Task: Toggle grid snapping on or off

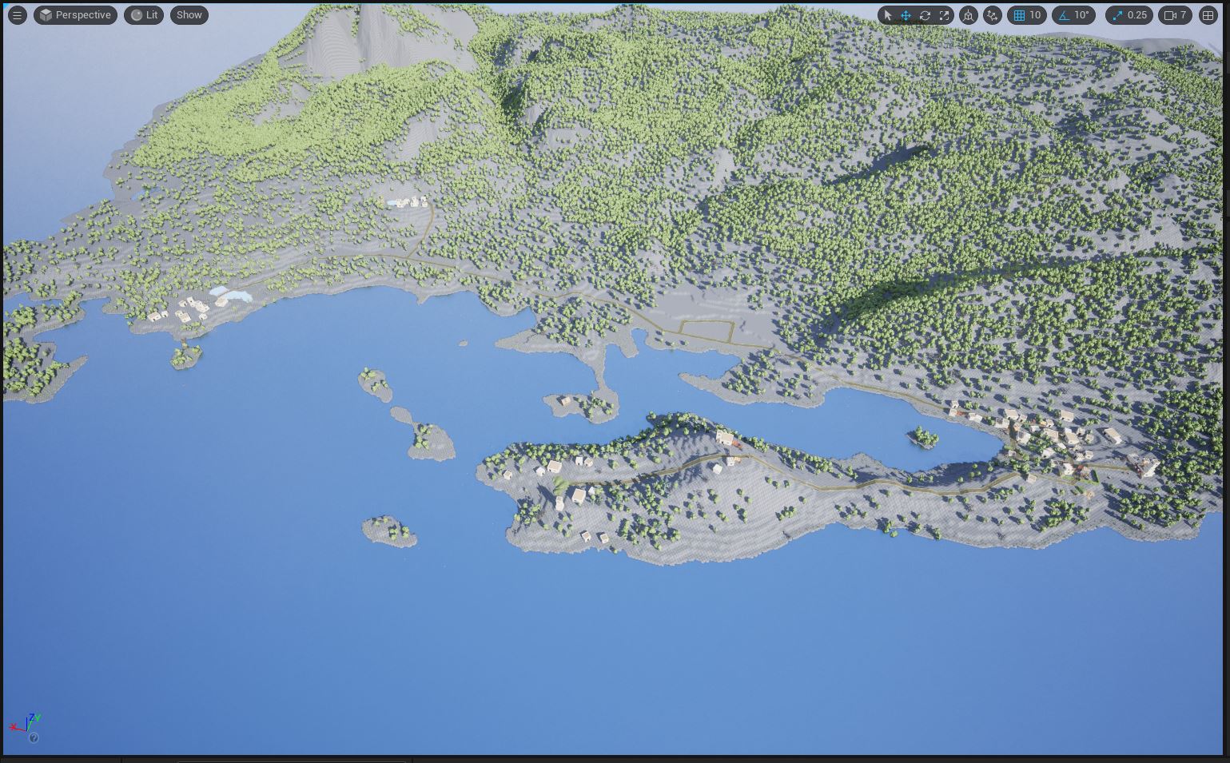Action: (1021, 15)
